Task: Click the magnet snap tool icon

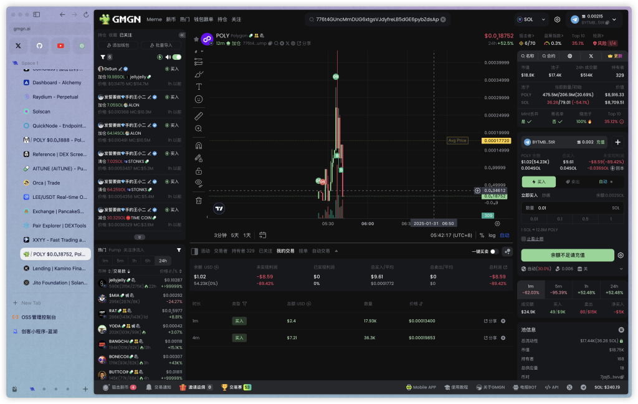Action: coord(199,145)
